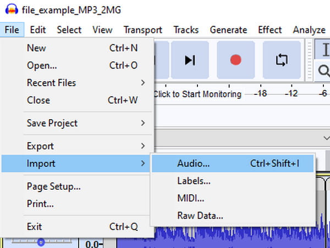Click Exit in the File menu
Screen dimensions: 330x248
(x=35, y=227)
